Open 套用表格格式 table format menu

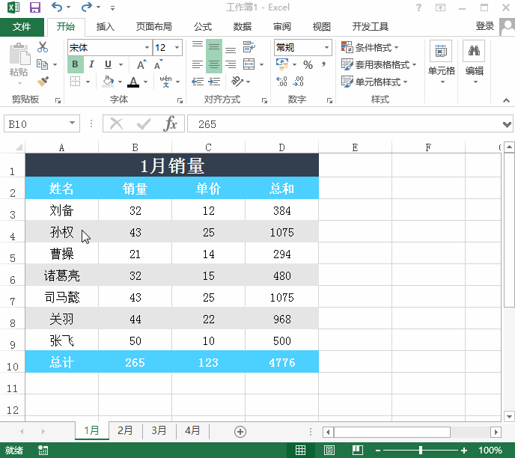click(x=379, y=64)
